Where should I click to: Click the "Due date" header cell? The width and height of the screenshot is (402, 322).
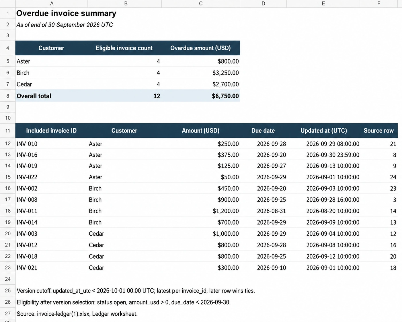point(263,131)
